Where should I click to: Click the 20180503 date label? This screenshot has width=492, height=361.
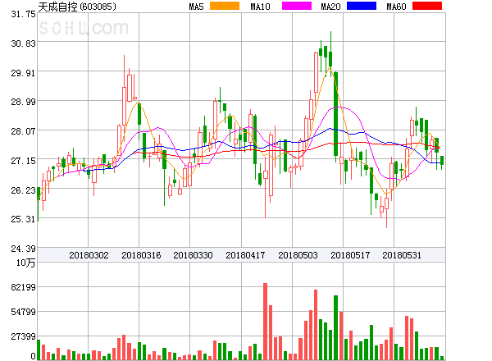click(298, 255)
